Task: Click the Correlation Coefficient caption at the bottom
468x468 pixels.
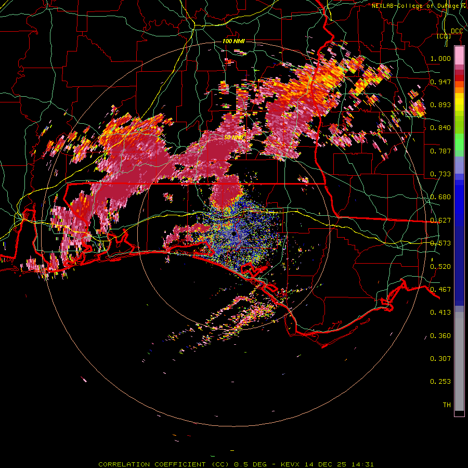Action: tap(236, 464)
